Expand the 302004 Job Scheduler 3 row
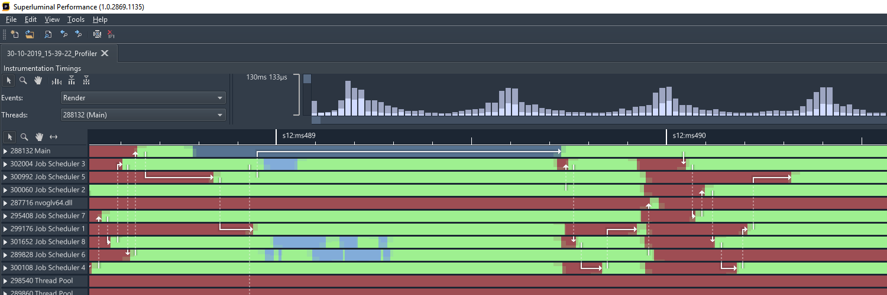The width and height of the screenshot is (887, 295). point(5,164)
